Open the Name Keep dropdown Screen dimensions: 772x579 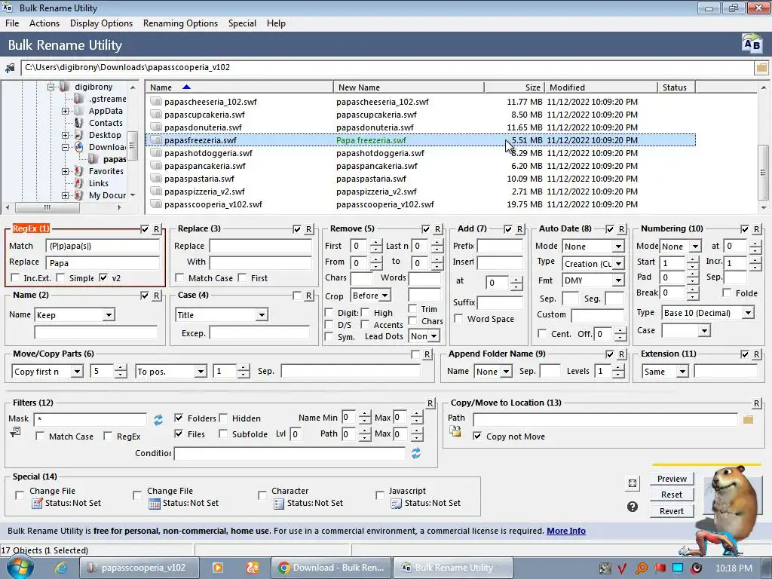[109, 315]
